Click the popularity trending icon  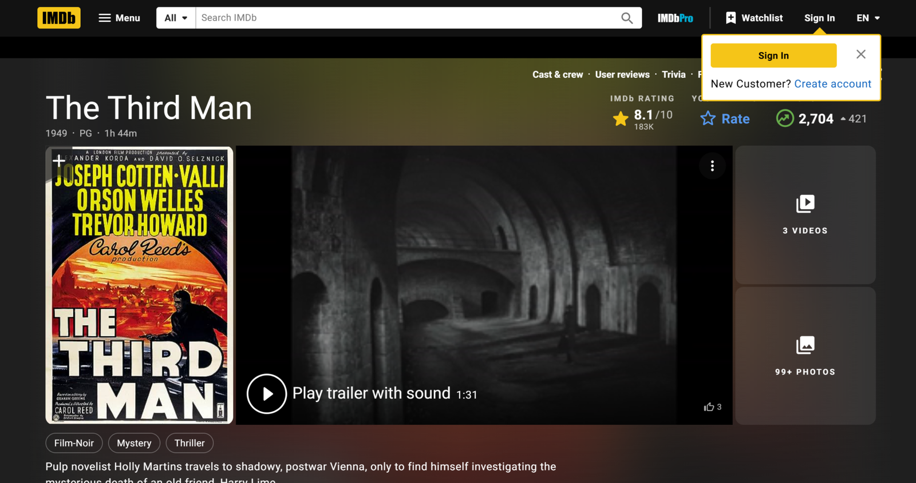pos(785,118)
